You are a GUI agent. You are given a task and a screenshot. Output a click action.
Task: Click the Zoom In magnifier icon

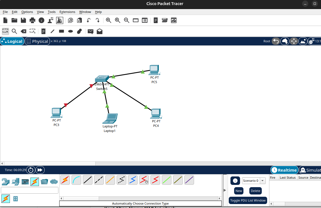point(109,20)
